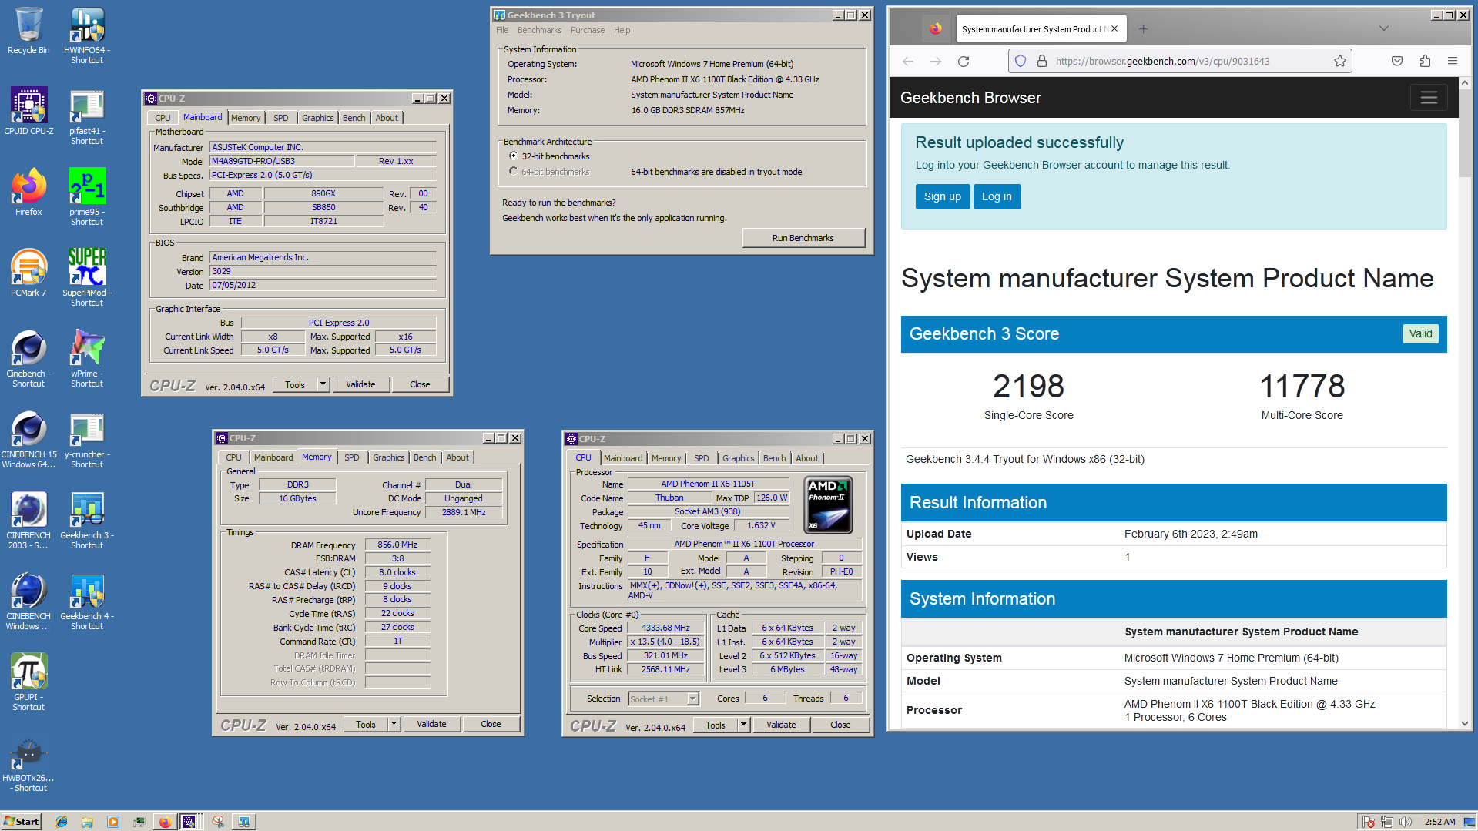The height and width of the screenshot is (831, 1478).
Task: Click the Run Benchmarks button
Action: 803,238
